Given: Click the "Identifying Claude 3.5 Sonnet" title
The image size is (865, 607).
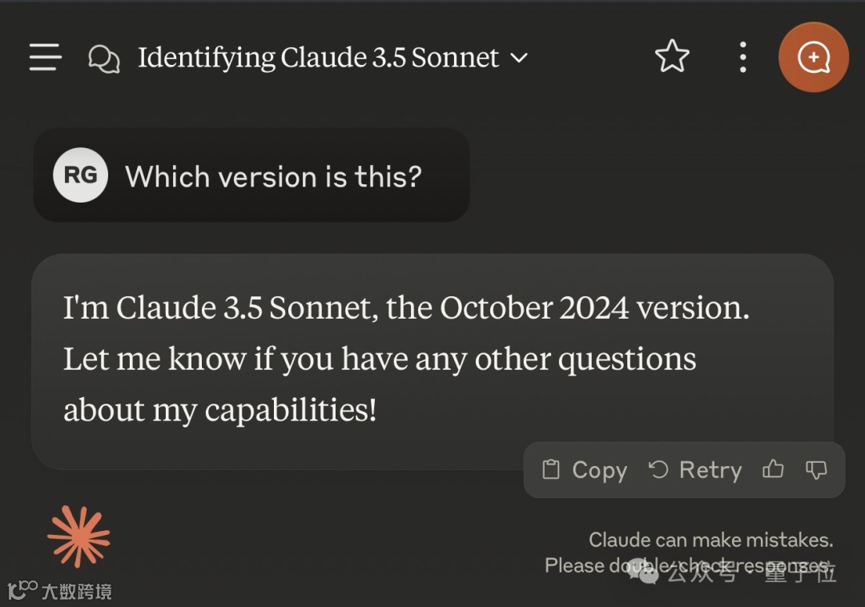Looking at the screenshot, I should [318, 58].
